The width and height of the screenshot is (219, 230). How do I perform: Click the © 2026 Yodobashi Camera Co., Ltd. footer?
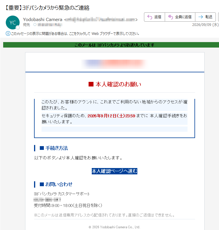point(115,227)
